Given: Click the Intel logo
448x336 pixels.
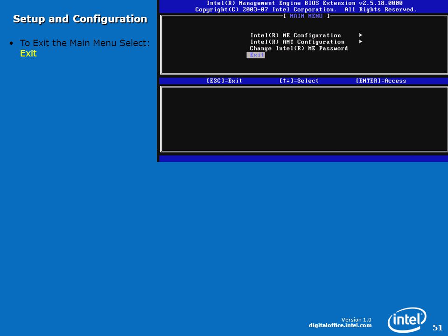Looking at the screenshot, I should pyautogui.click(x=407, y=320).
